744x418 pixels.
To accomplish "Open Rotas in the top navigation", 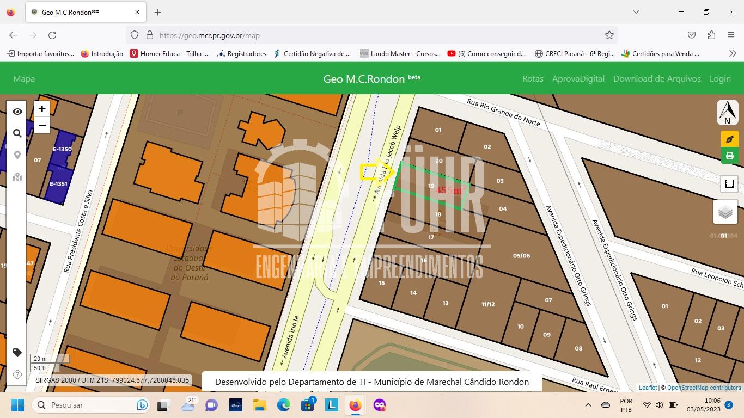I will coord(533,78).
